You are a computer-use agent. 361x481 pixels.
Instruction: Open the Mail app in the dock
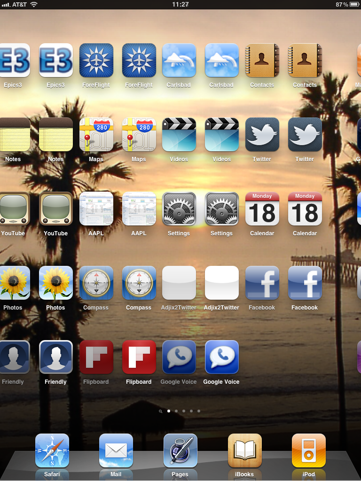[x=116, y=450]
